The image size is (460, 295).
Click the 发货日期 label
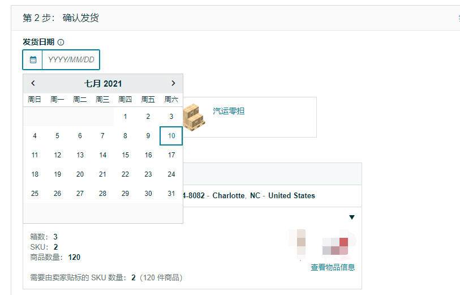point(38,42)
